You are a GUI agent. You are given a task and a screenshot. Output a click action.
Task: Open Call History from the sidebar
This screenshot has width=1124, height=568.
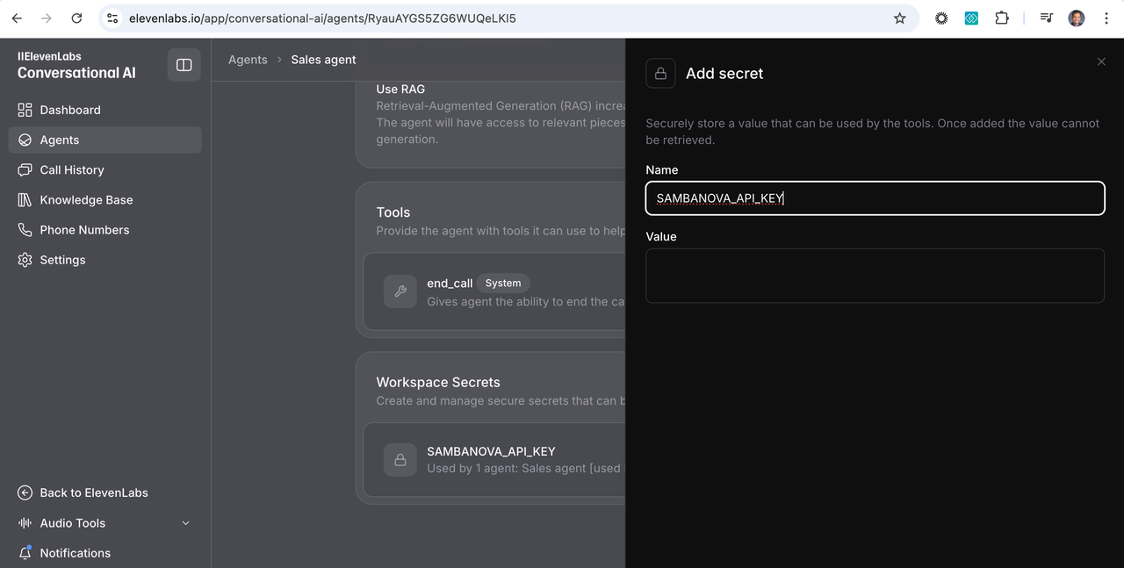(26, 169)
